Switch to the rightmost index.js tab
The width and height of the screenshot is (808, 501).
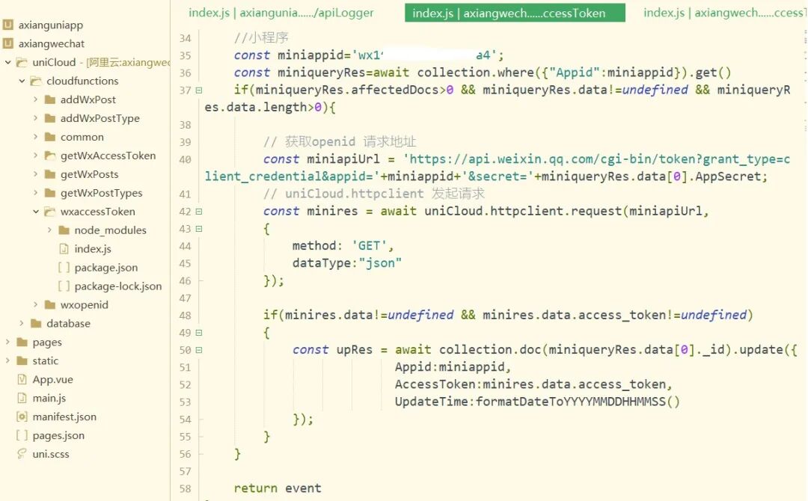tap(723, 13)
